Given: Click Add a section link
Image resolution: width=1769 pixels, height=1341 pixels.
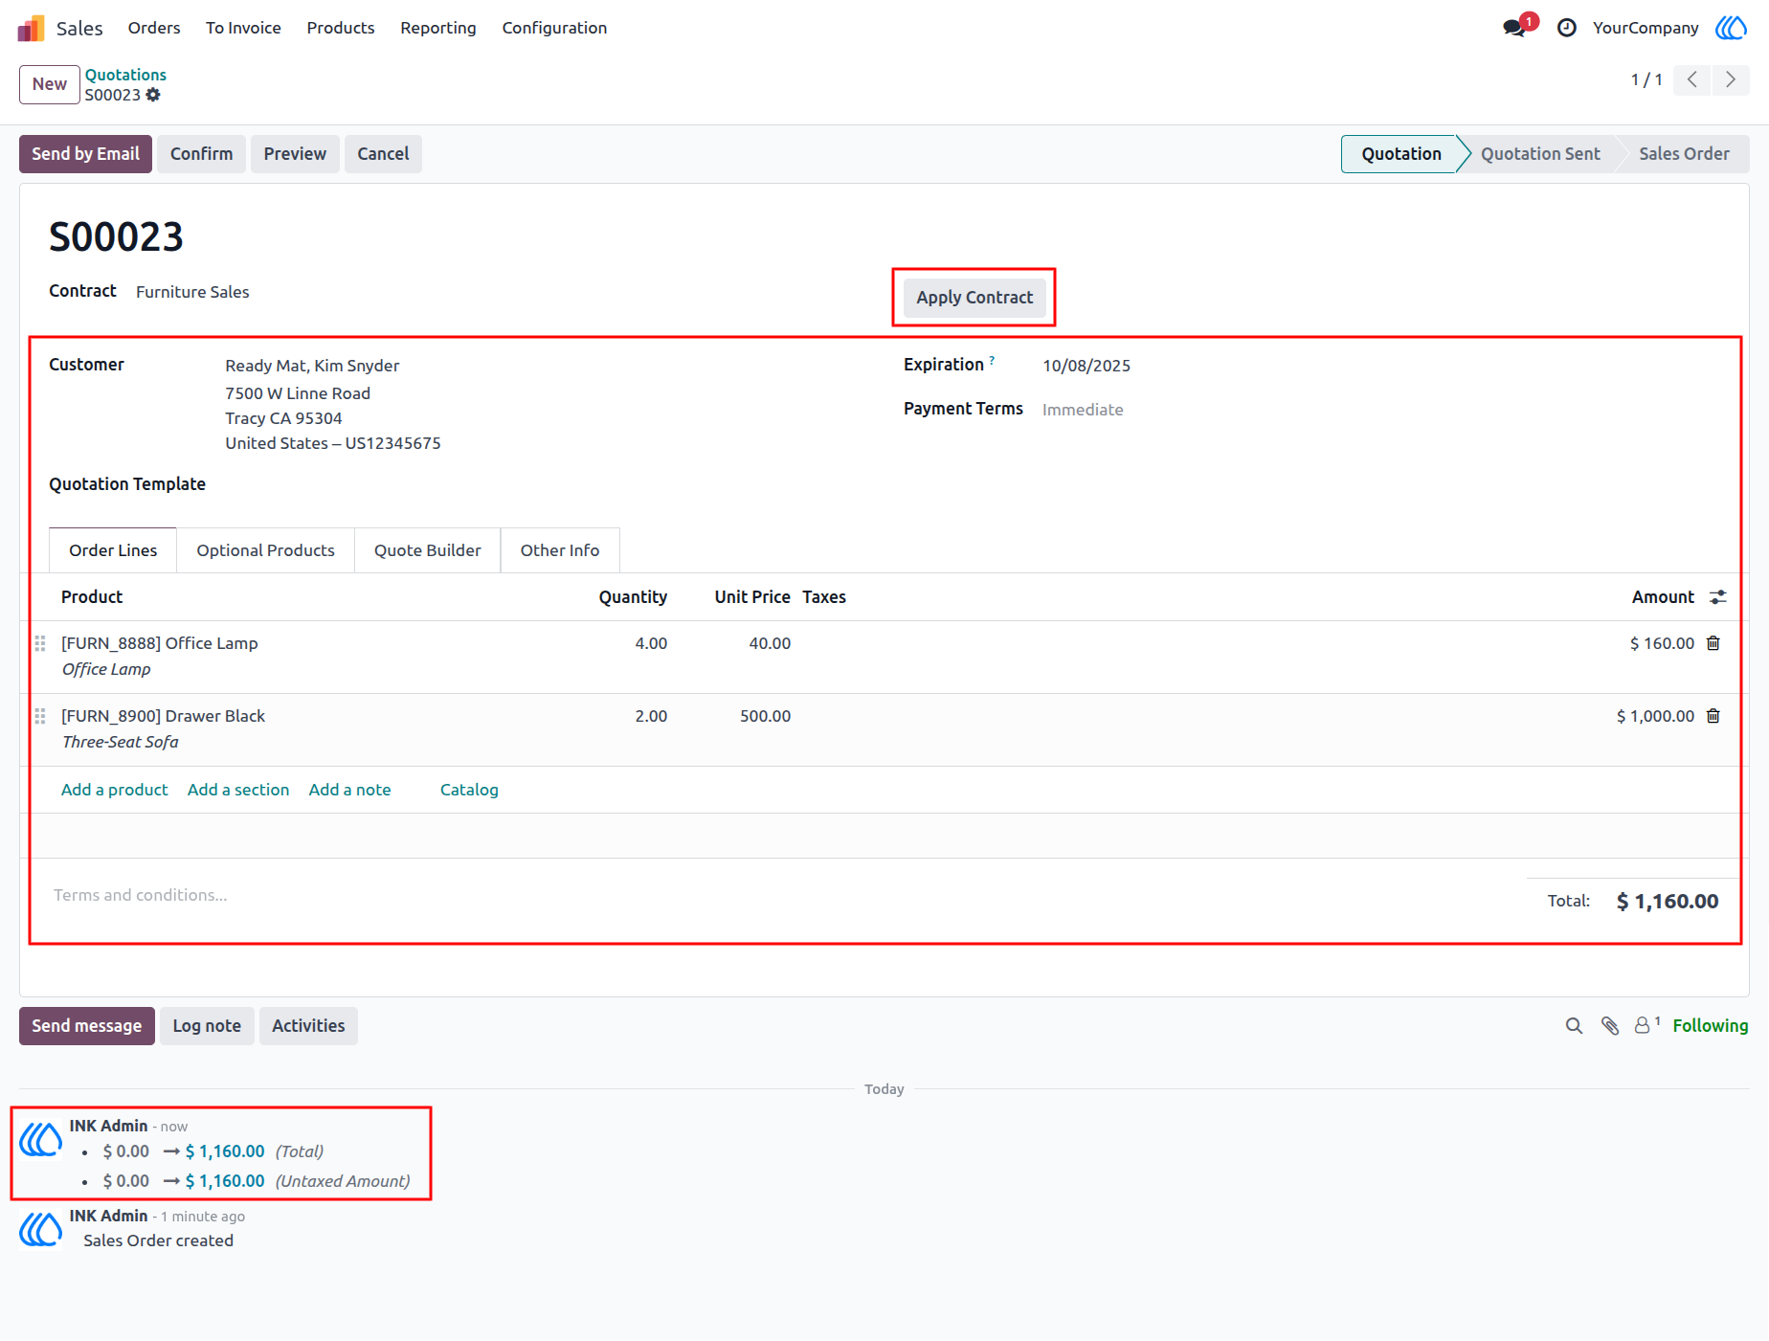Looking at the screenshot, I should 238,790.
